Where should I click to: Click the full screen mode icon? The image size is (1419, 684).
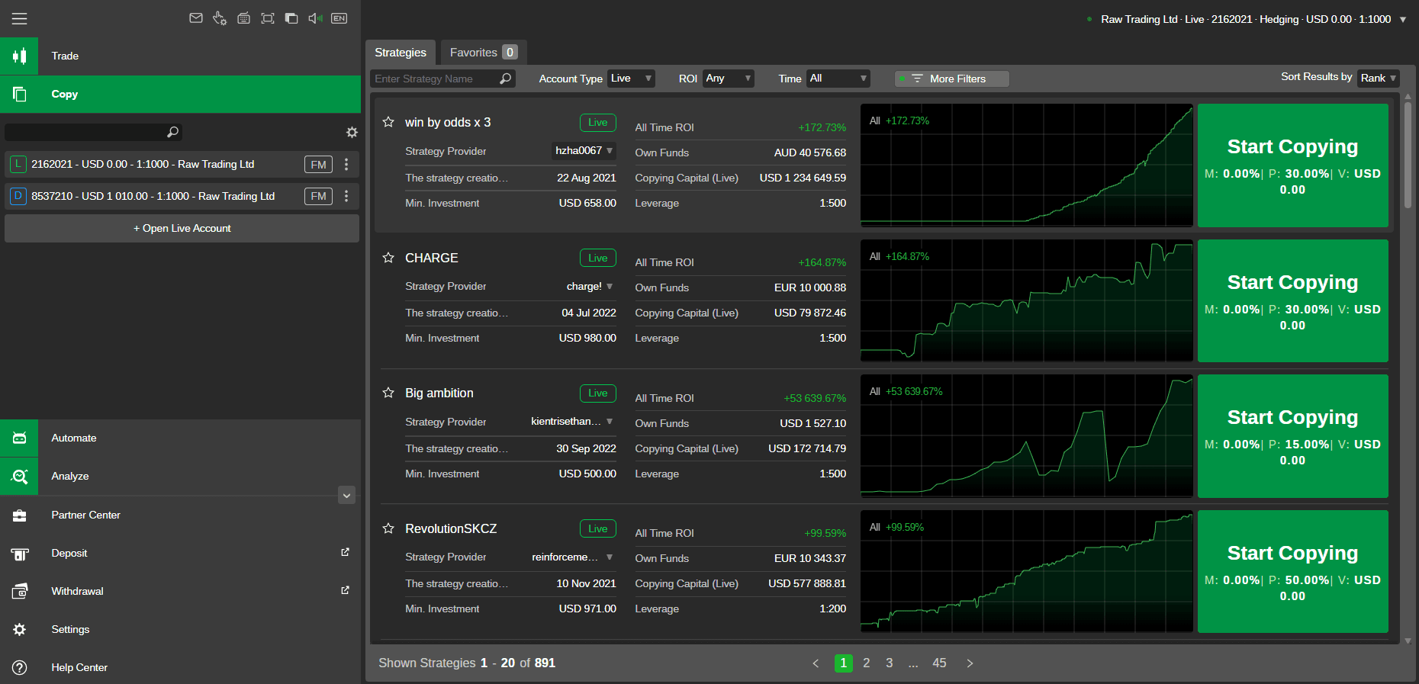point(268,18)
